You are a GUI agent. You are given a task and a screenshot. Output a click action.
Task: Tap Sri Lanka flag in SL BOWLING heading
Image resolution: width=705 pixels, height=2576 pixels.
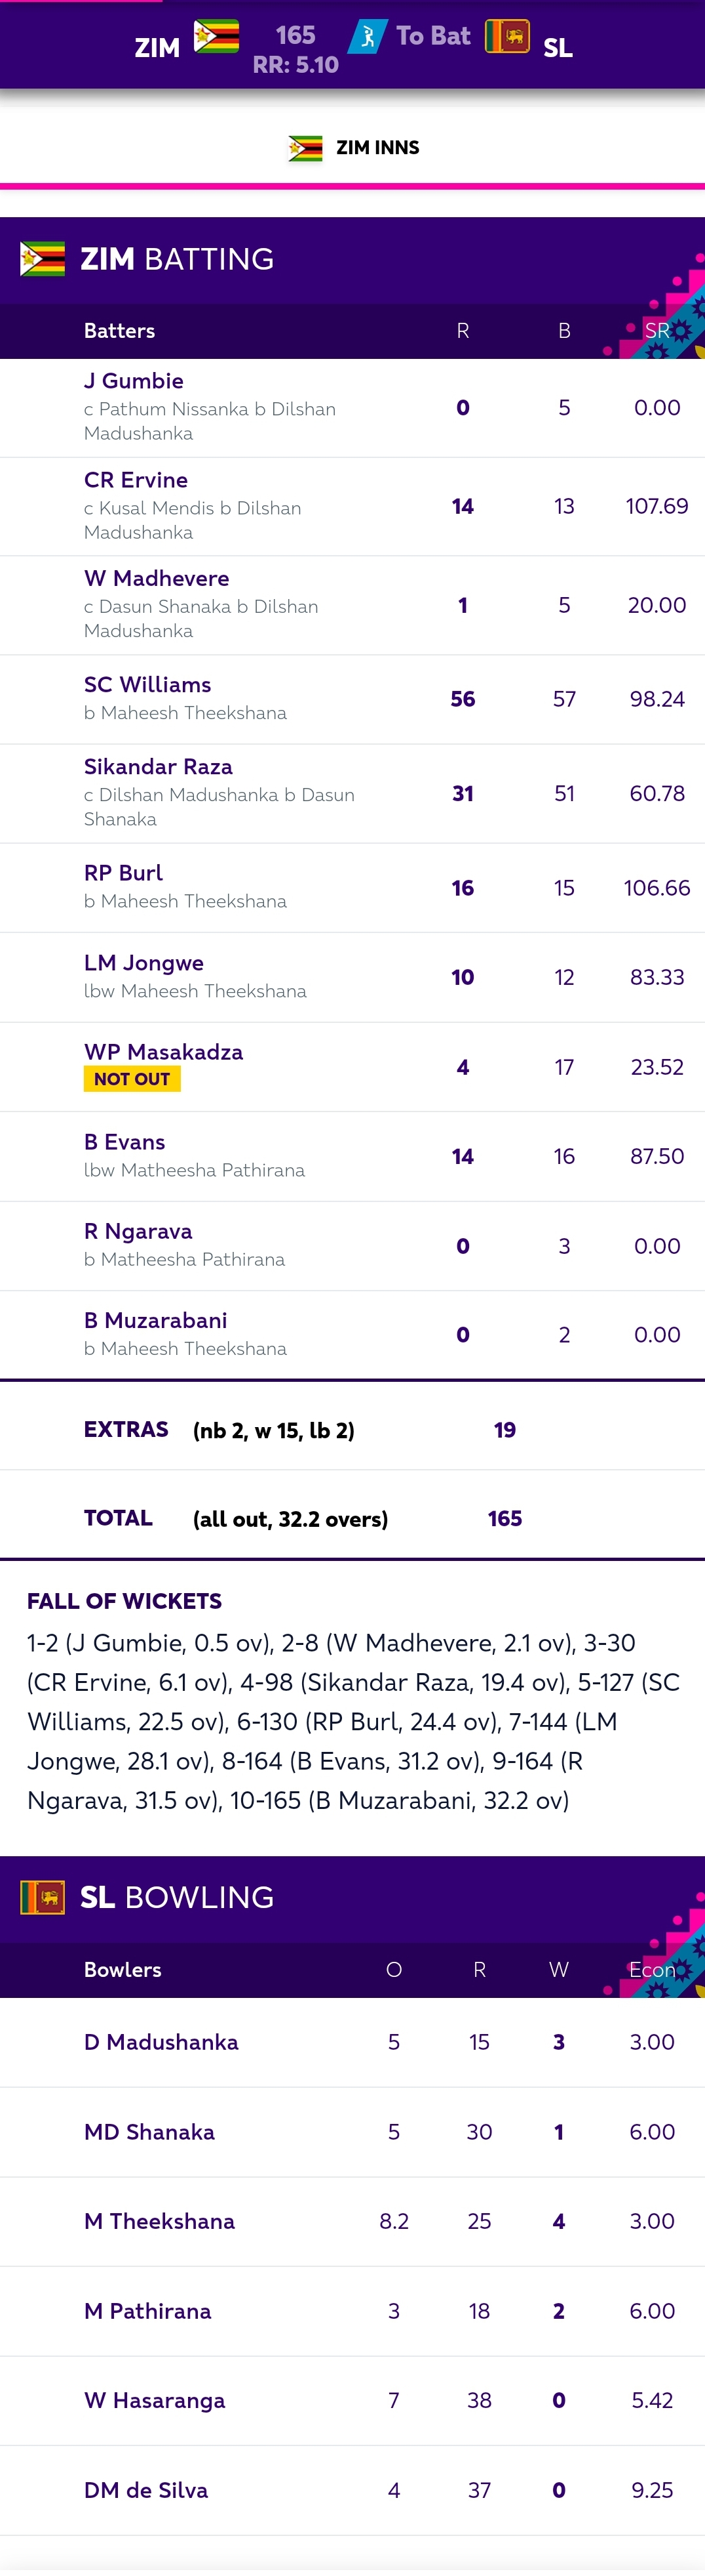click(x=43, y=1896)
